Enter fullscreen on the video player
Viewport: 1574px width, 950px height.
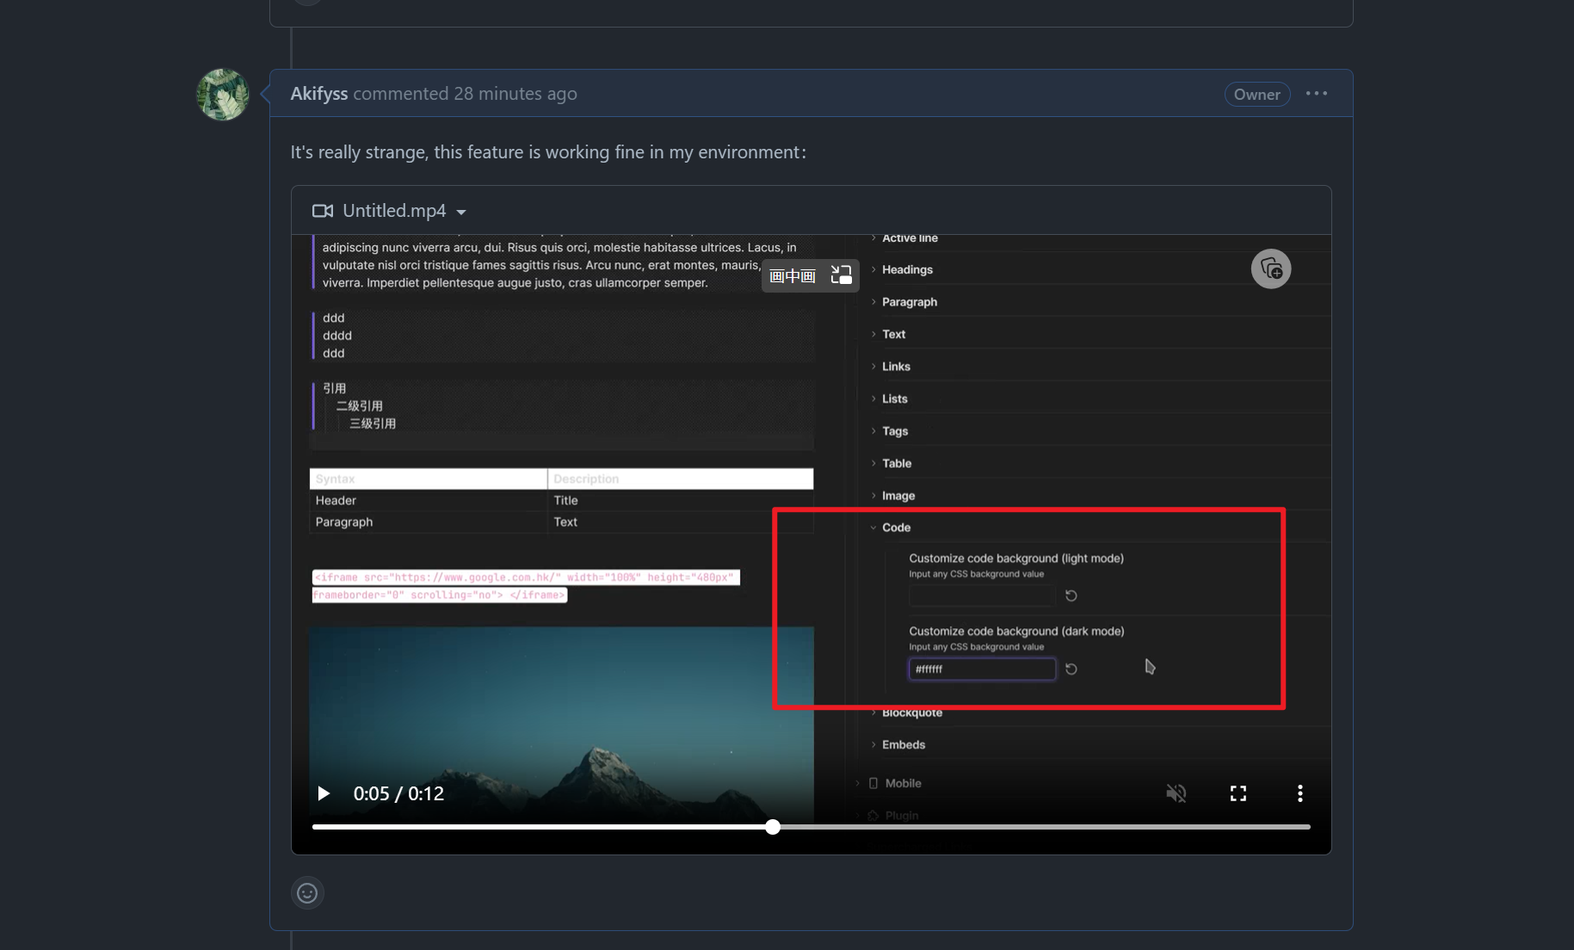point(1238,793)
